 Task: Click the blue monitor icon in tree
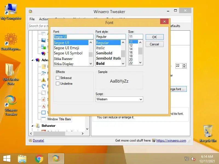(44, 40)
